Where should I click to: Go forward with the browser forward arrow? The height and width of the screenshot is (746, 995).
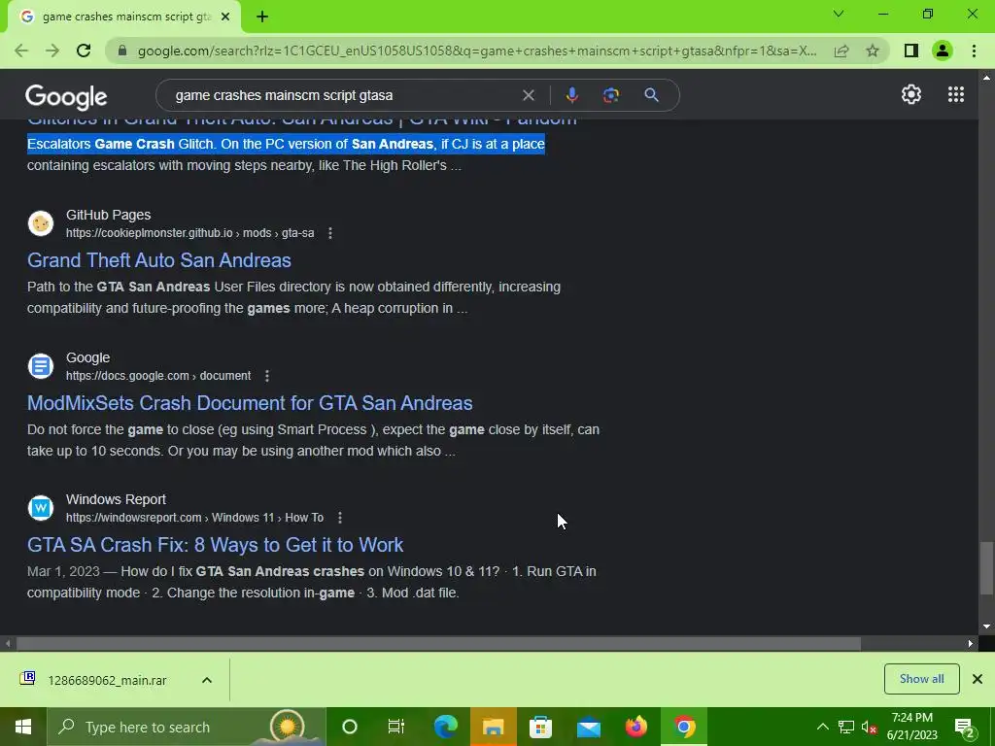(52, 51)
